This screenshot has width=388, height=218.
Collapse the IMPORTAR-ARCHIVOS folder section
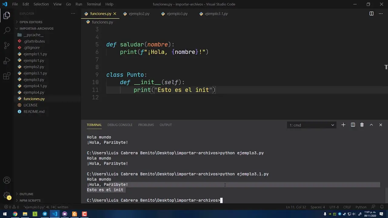(36, 28)
